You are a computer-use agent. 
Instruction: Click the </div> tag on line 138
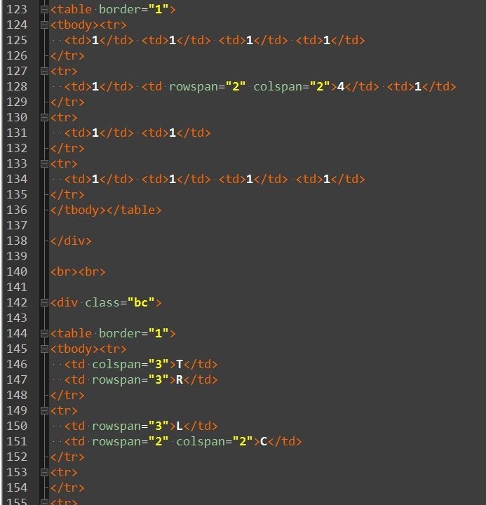coord(71,241)
